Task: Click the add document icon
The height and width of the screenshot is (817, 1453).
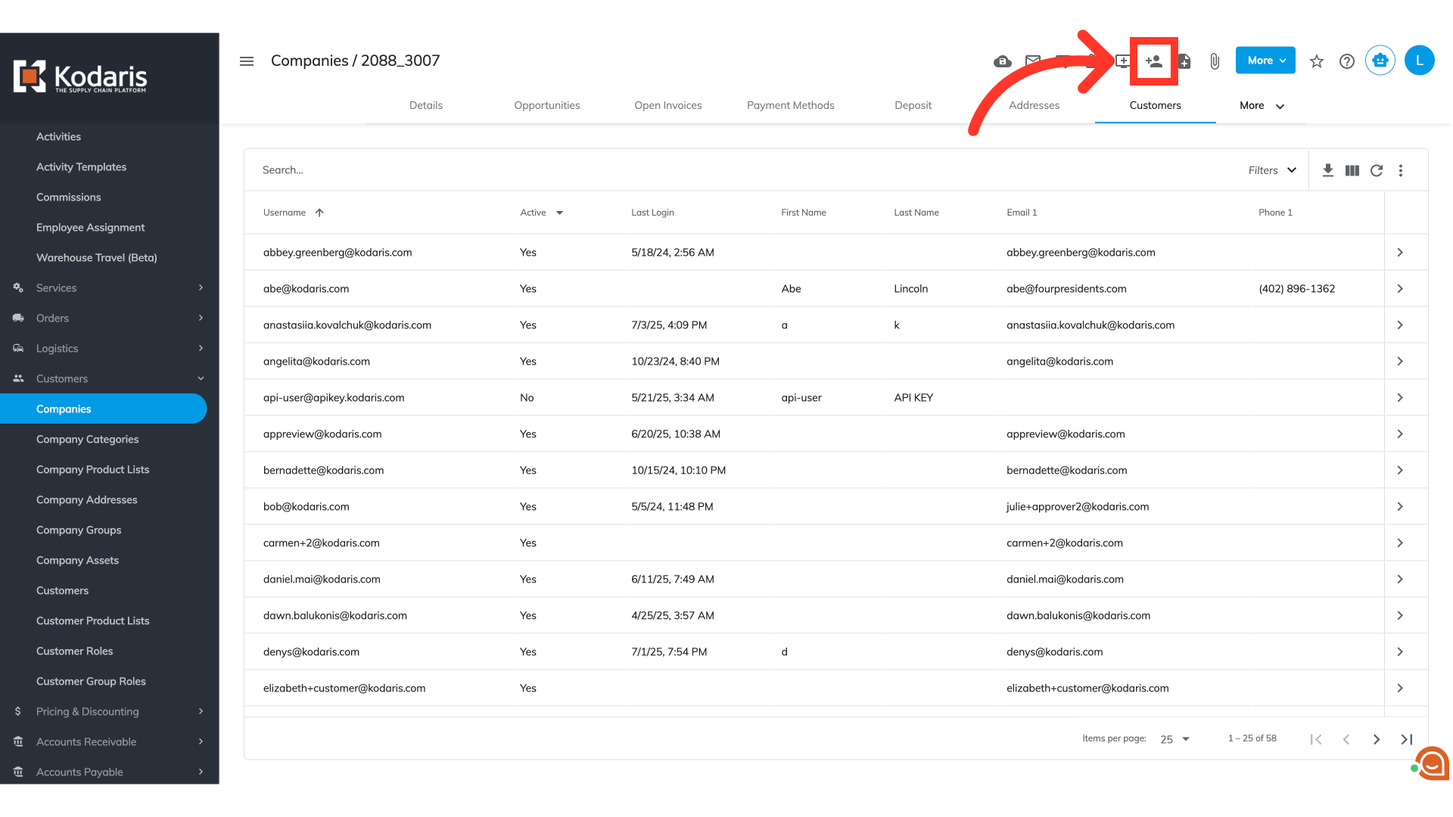Action: pyautogui.click(x=1185, y=61)
